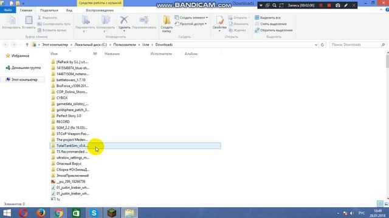Select the Perfect Story 3.0 folder
This screenshot has width=389, height=218.
pos(69,116)
